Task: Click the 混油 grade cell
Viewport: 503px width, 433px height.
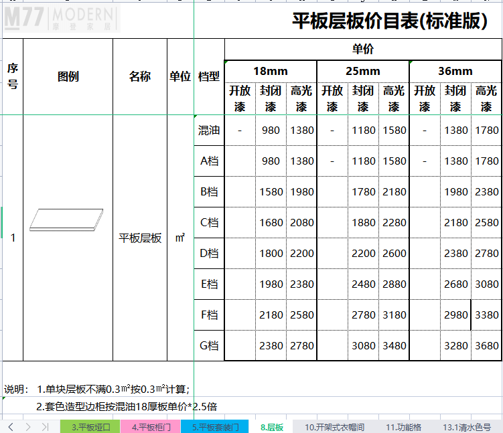Action: [x=209, y=131]
